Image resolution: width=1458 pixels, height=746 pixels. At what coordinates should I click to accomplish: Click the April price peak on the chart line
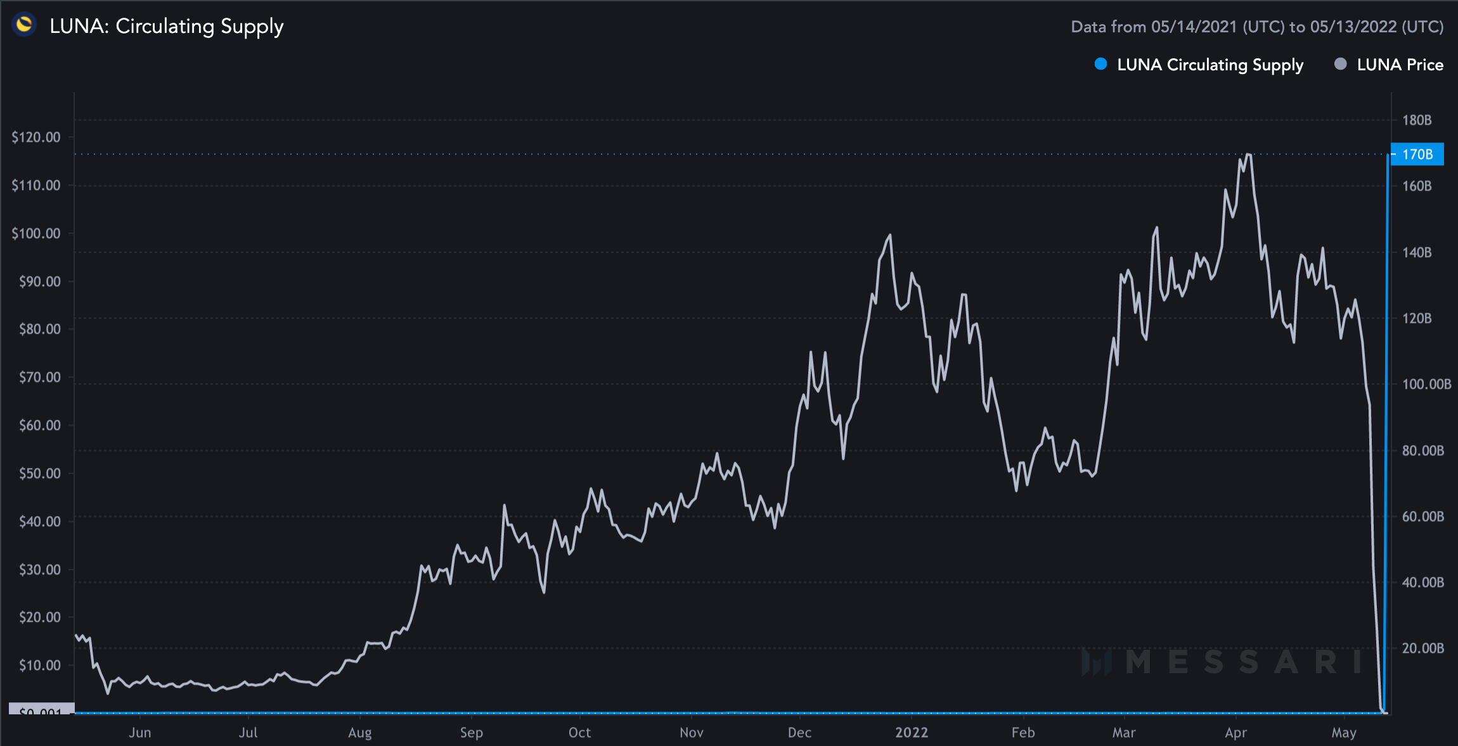pos(1248,154)
